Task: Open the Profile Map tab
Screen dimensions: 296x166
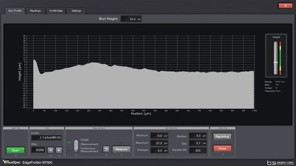Action: (56, 11)
